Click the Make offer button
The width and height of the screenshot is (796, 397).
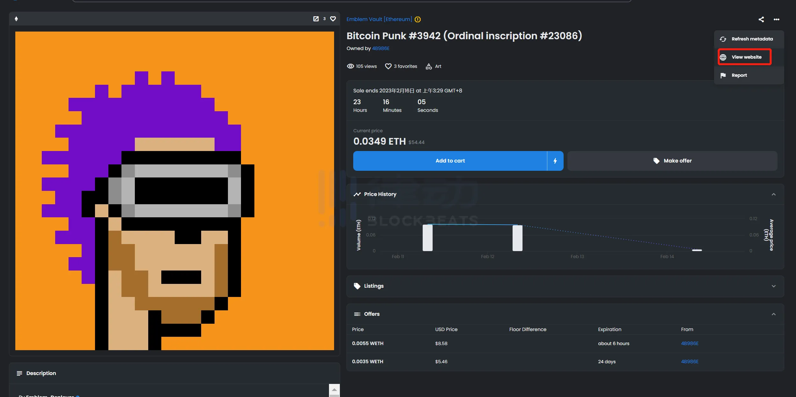pos(672,161)
